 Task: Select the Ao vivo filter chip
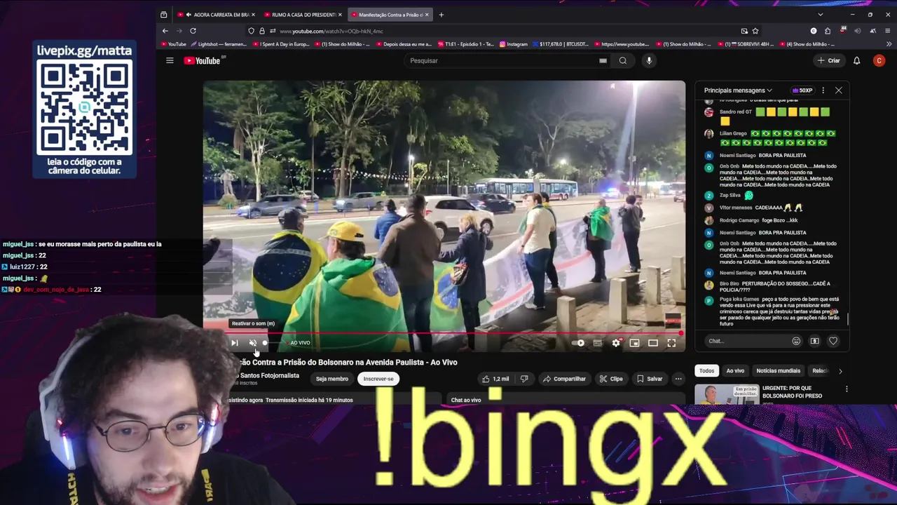click(735, 370)
